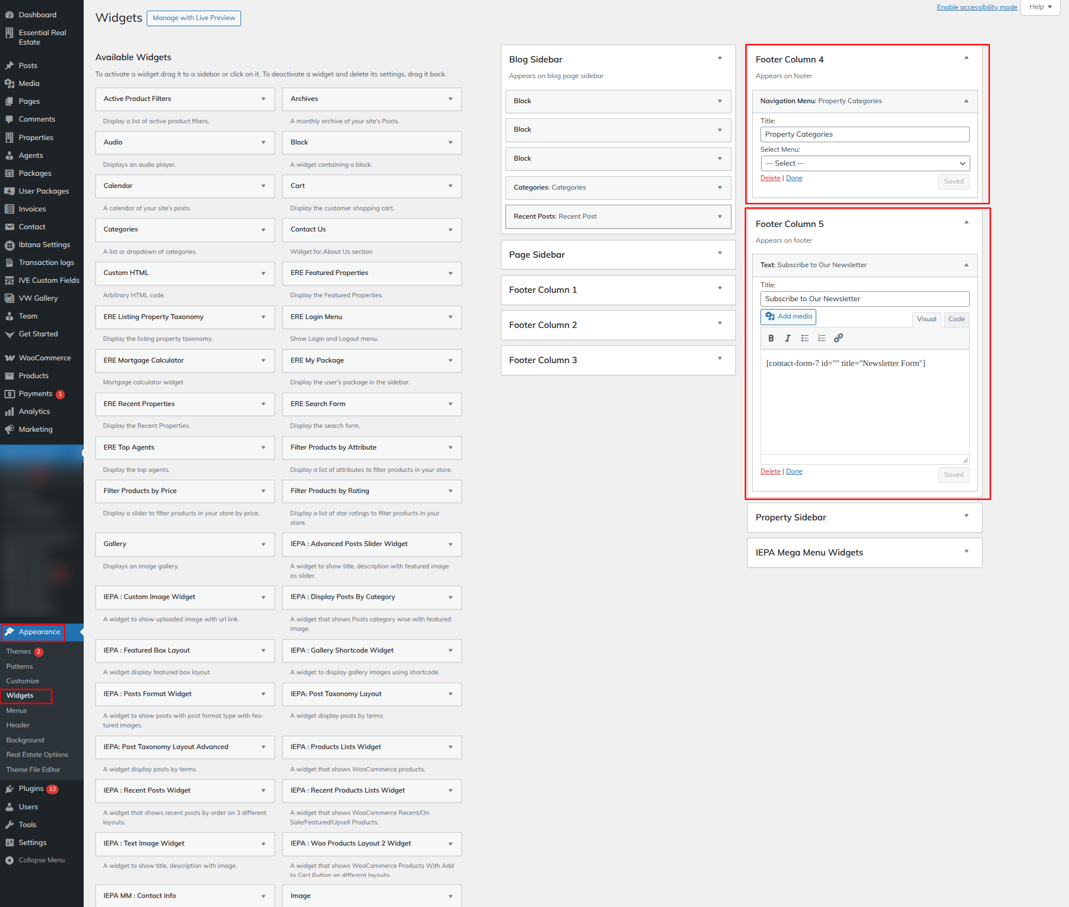Screen dimensions: 1069x907
Task: Collapse the Footer Column 4 panel
Action: [x=966, y=58]
